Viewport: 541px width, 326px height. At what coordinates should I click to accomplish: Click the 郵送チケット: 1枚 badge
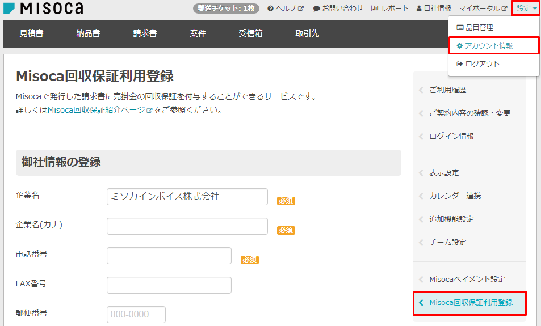pos(226,9)
